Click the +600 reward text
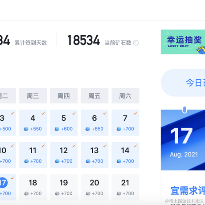This screenshot has width=205, height=205. pos(67,129)
